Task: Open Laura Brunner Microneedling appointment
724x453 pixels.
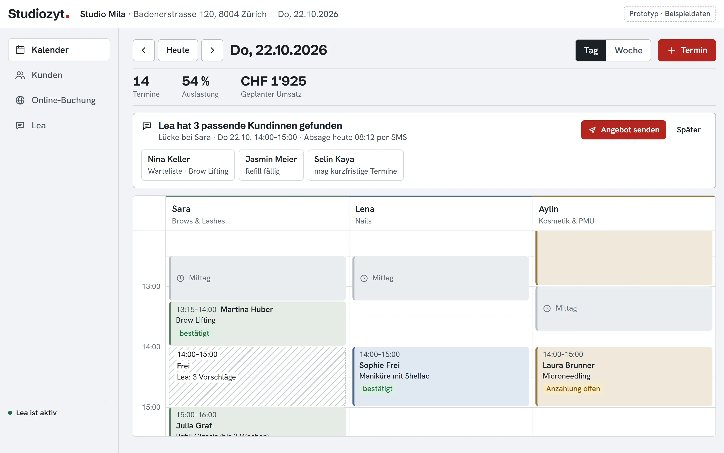Action: coord(624,376)
